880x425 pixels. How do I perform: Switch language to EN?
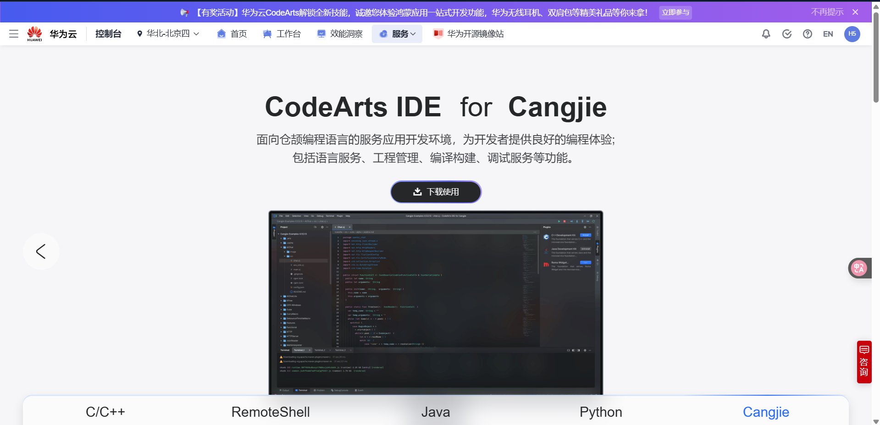tap(828, 34)
